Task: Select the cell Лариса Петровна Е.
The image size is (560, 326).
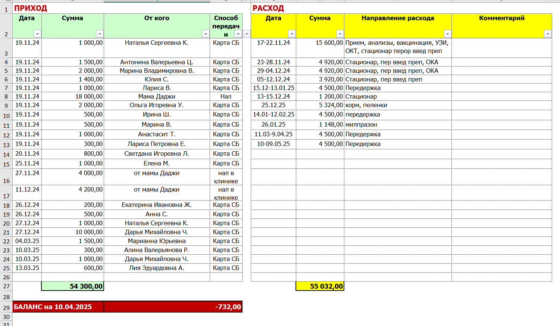Action: click(157, 144)
